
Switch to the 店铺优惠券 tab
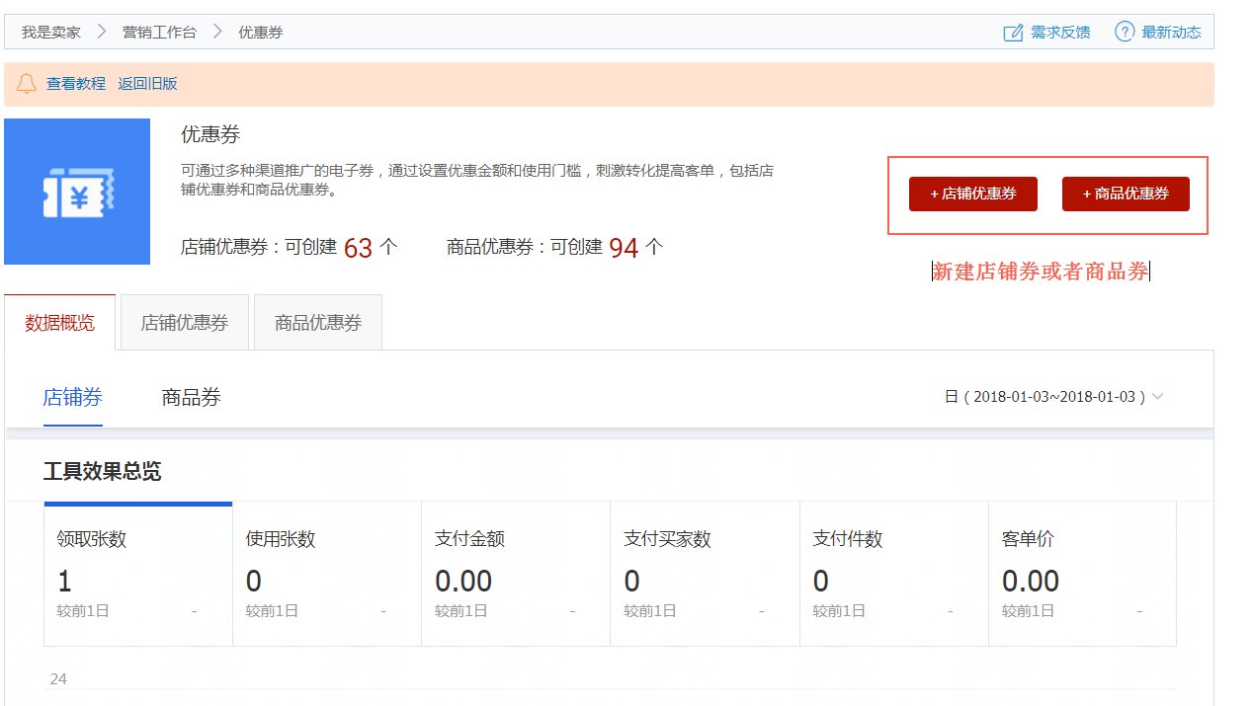tap(184, 322)
